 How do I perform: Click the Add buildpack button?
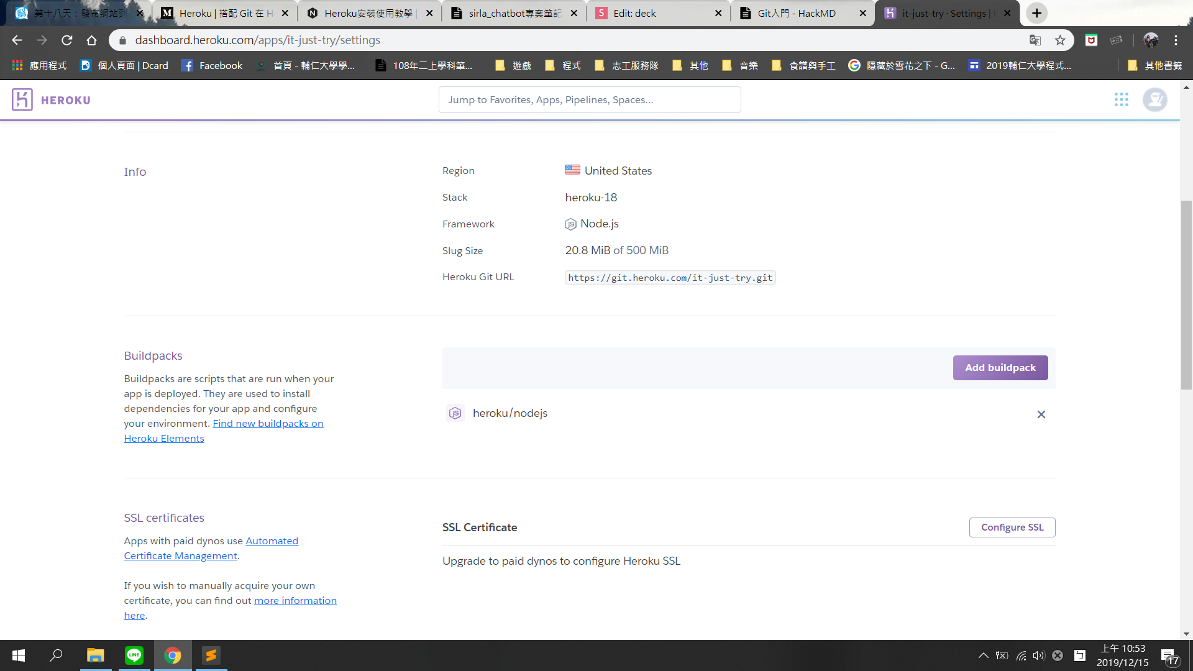1000,368
